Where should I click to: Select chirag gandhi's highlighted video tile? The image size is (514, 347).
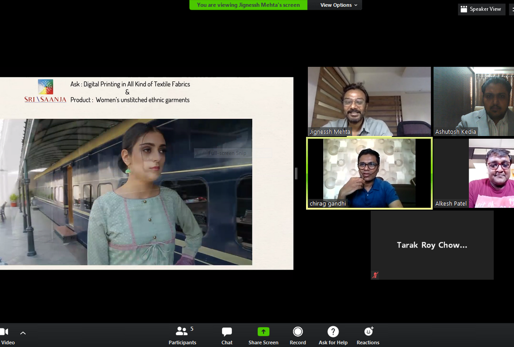(369, 173)
